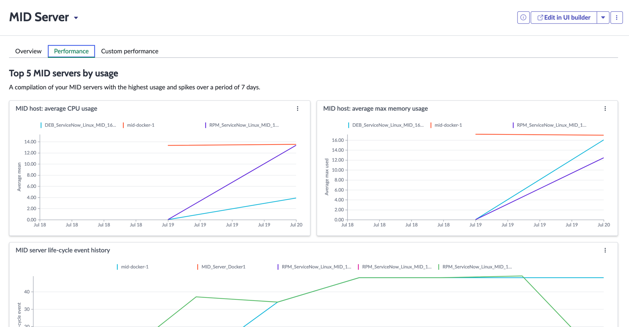Viewport: 629px width, 327px height.
Task: Expand the MID Server title dropdown caret
Action: [76, 18]
